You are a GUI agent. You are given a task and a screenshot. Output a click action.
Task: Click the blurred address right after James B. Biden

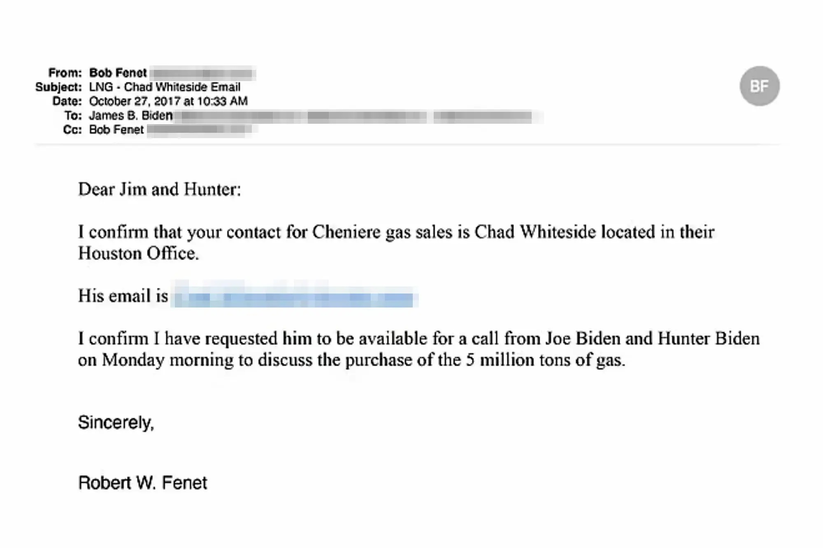[239, 117]
